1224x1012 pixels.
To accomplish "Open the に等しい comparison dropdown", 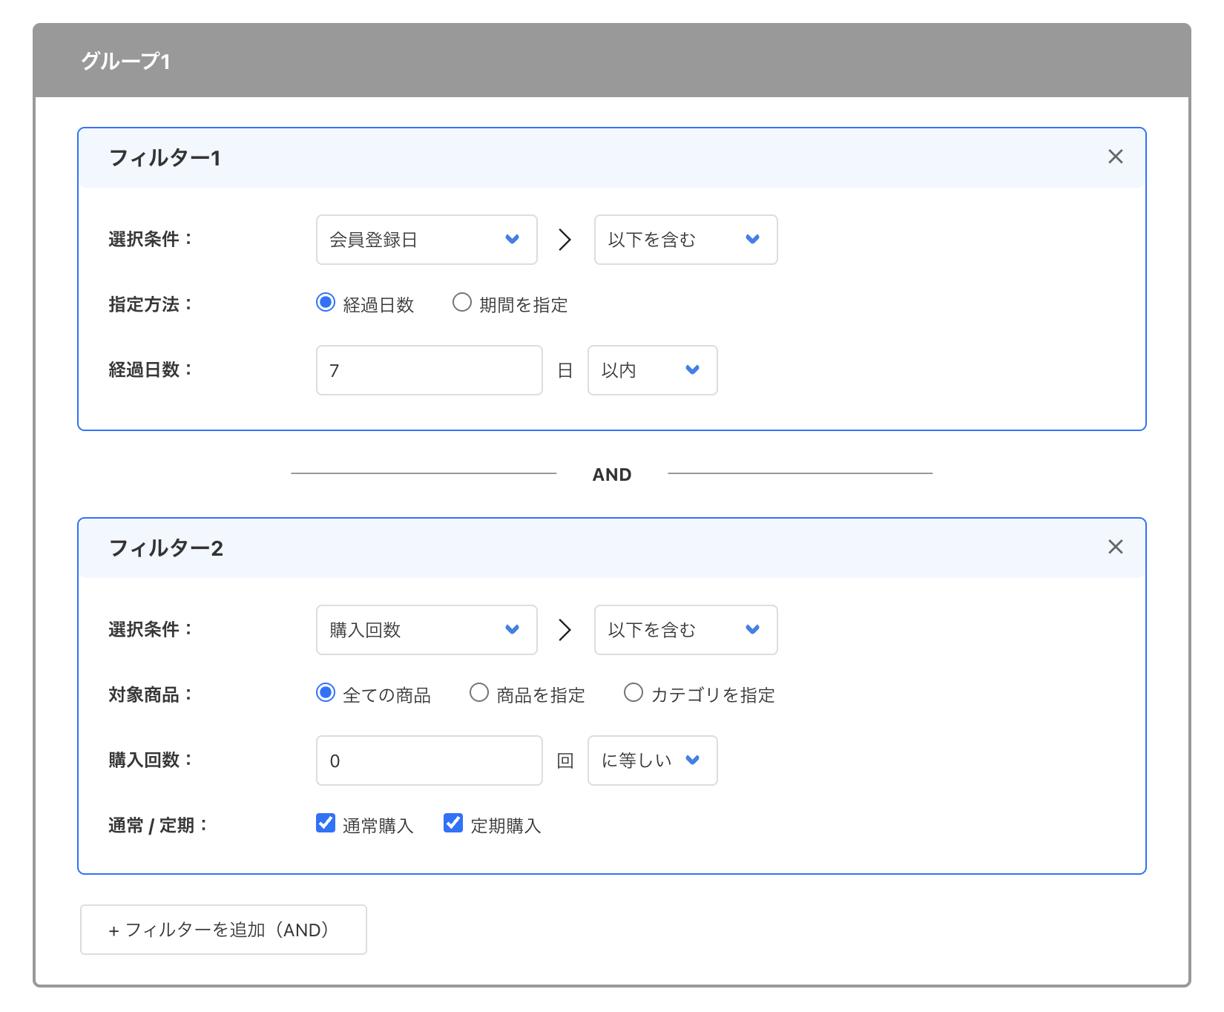I will point(651,760).
